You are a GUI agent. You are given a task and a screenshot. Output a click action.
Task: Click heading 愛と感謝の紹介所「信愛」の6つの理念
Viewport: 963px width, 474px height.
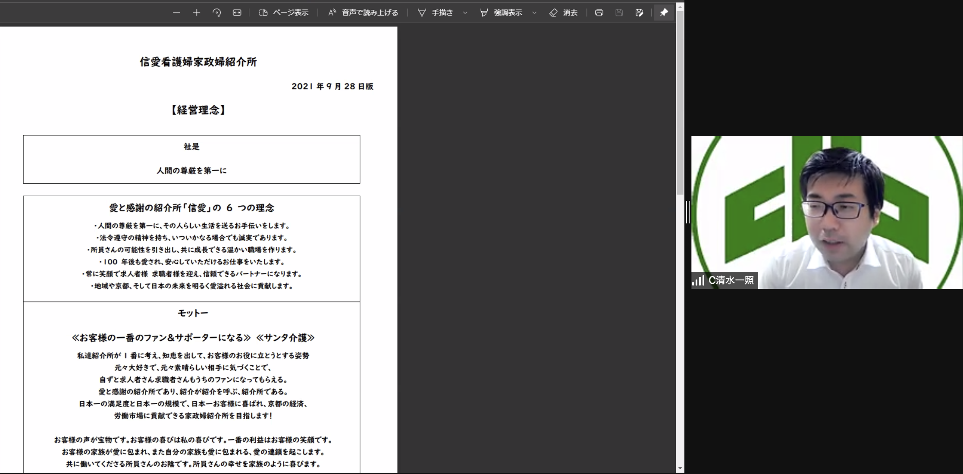pyautogui.click(x=191, y=208)
